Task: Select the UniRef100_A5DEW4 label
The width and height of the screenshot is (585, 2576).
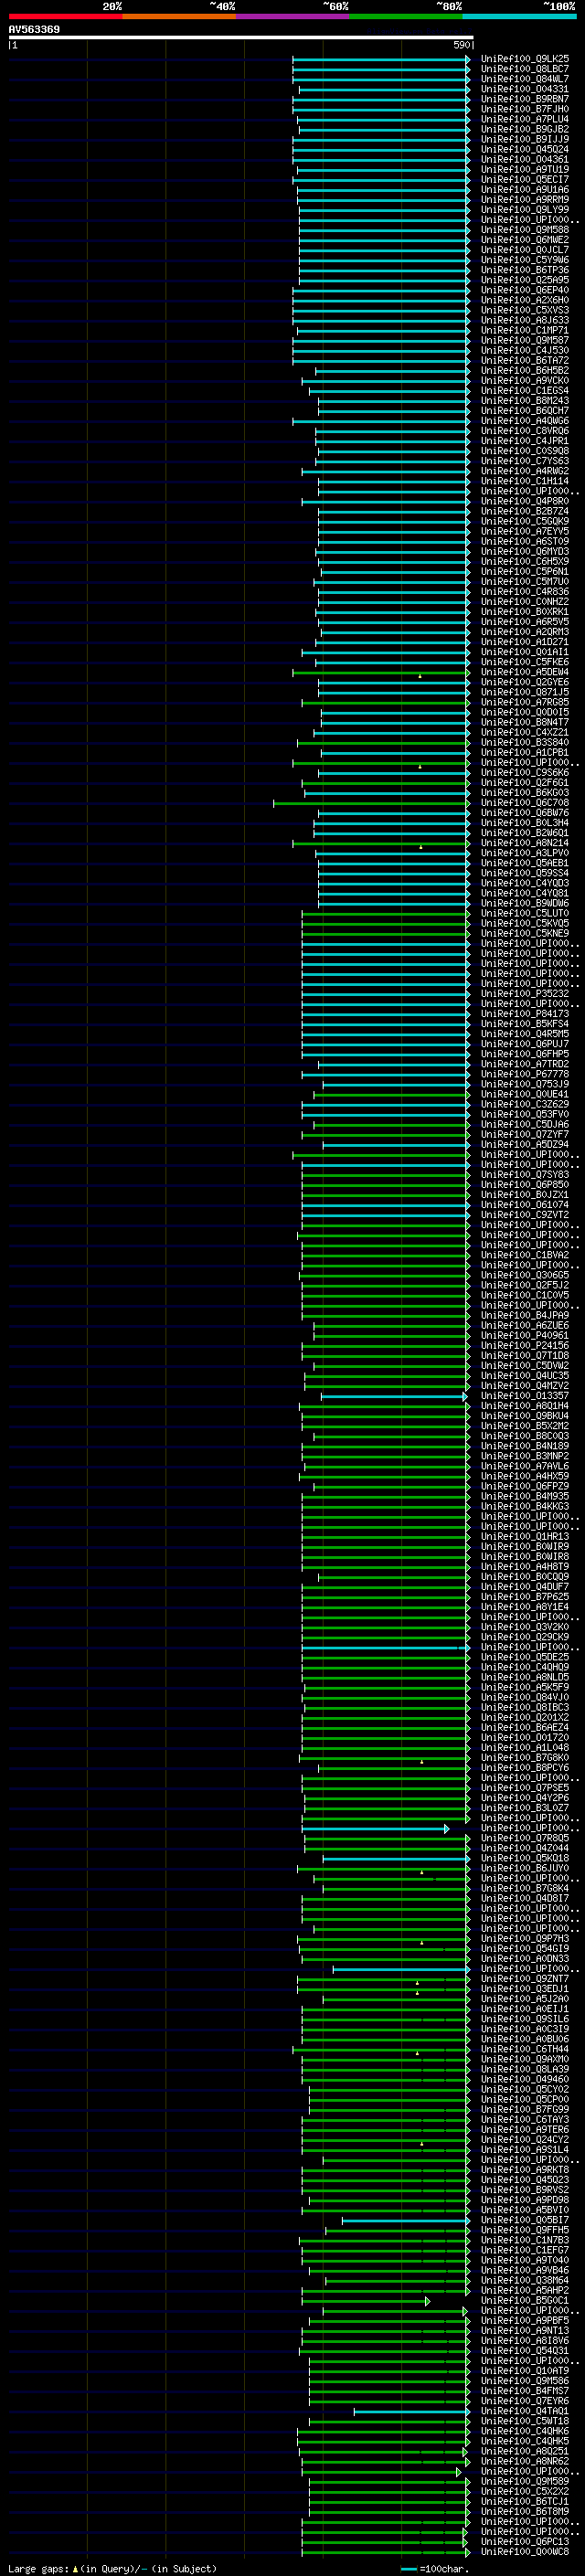Action: (x=524, y=672)
